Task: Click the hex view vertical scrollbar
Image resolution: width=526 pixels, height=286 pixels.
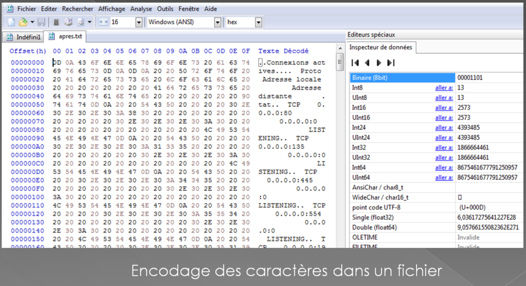Action: coord(340,154)
